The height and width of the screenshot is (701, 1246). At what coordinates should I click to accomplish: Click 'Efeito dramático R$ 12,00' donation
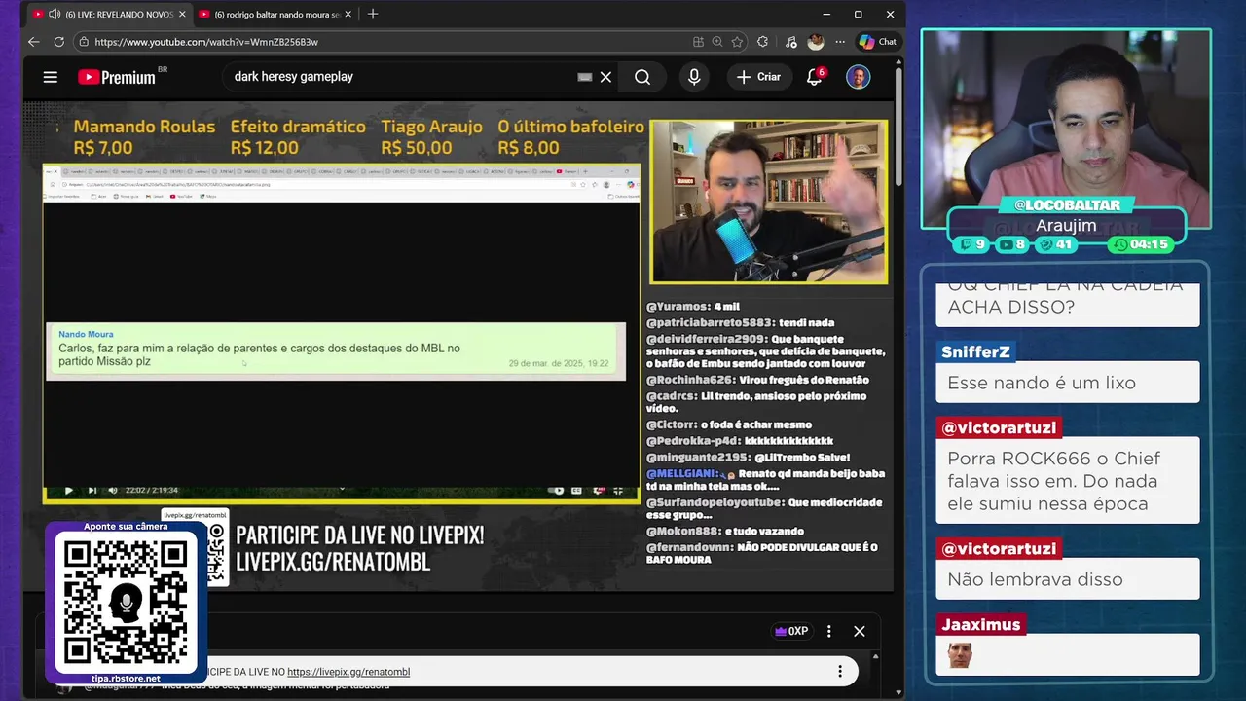pos(298,137)
